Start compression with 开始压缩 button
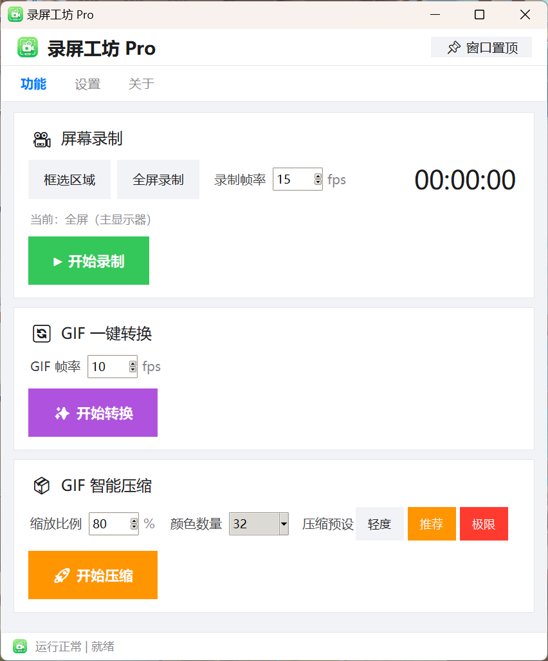 click(x=93, y=575)
